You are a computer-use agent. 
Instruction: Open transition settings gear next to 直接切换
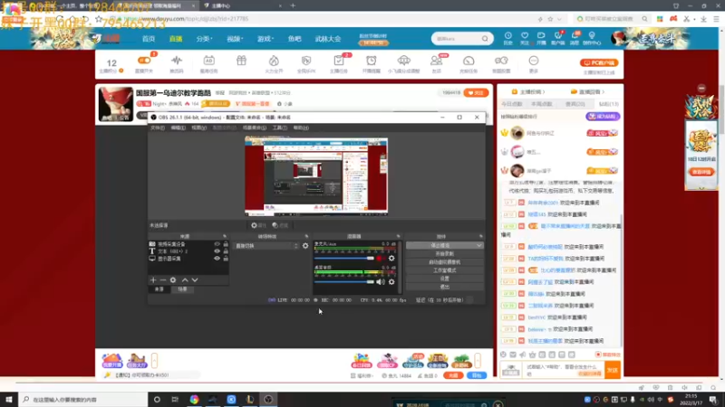pyautogui.click(x=305, y=246)
